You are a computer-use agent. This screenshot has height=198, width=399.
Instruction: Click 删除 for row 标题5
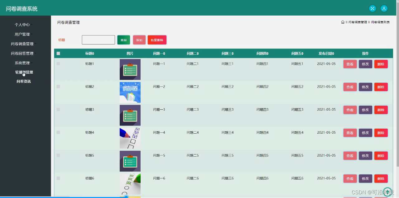381,156
